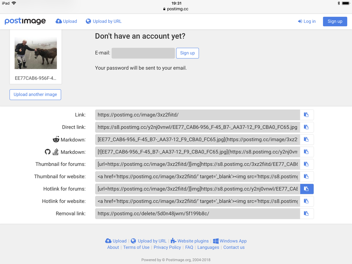Open the uploaded donkey photo thumbnail

(x=36, y=53)
